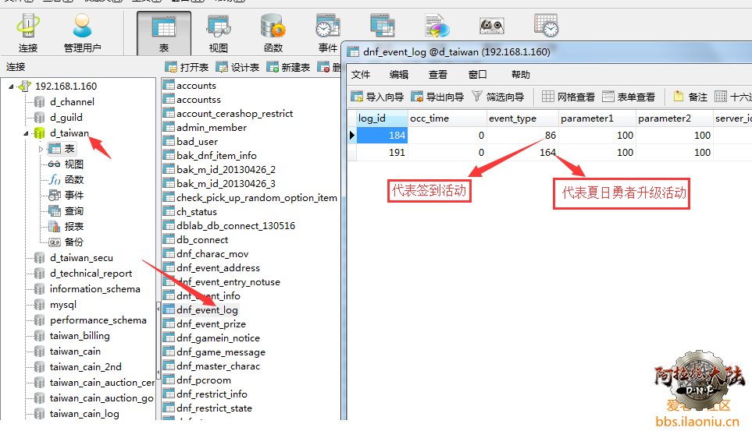
Task: Open the 管理用户 (Manage Users) tool
Action: [82, 33]
